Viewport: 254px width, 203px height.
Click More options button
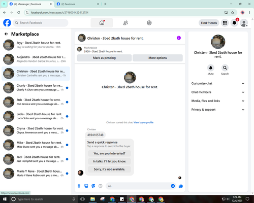tap(157, 58)
